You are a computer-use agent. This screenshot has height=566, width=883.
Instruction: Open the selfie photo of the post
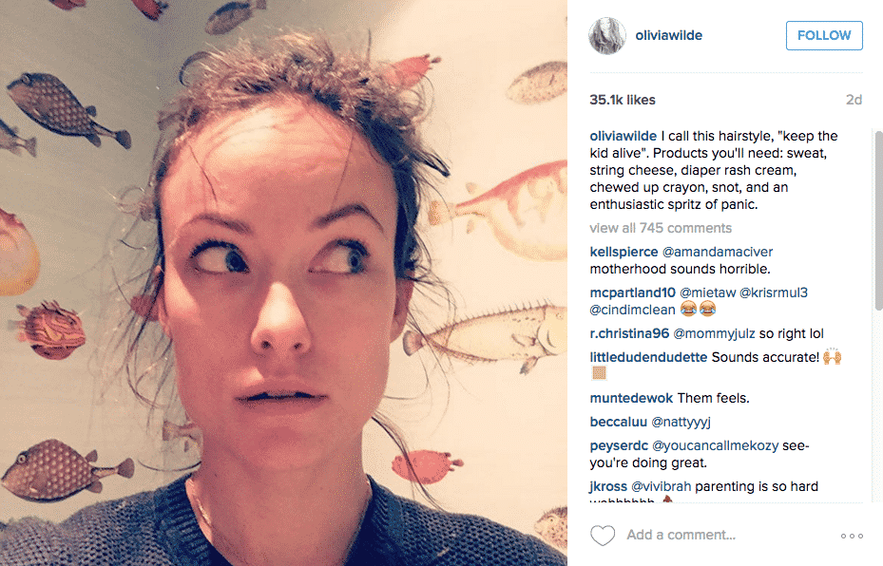point(283,283)
